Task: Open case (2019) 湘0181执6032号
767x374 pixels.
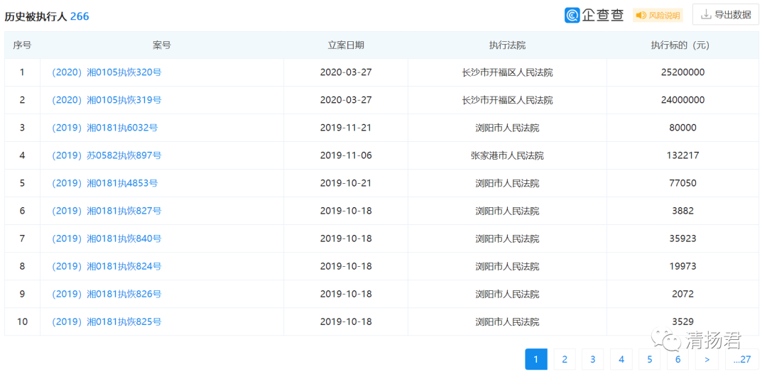Action: [x=104, y=128]
